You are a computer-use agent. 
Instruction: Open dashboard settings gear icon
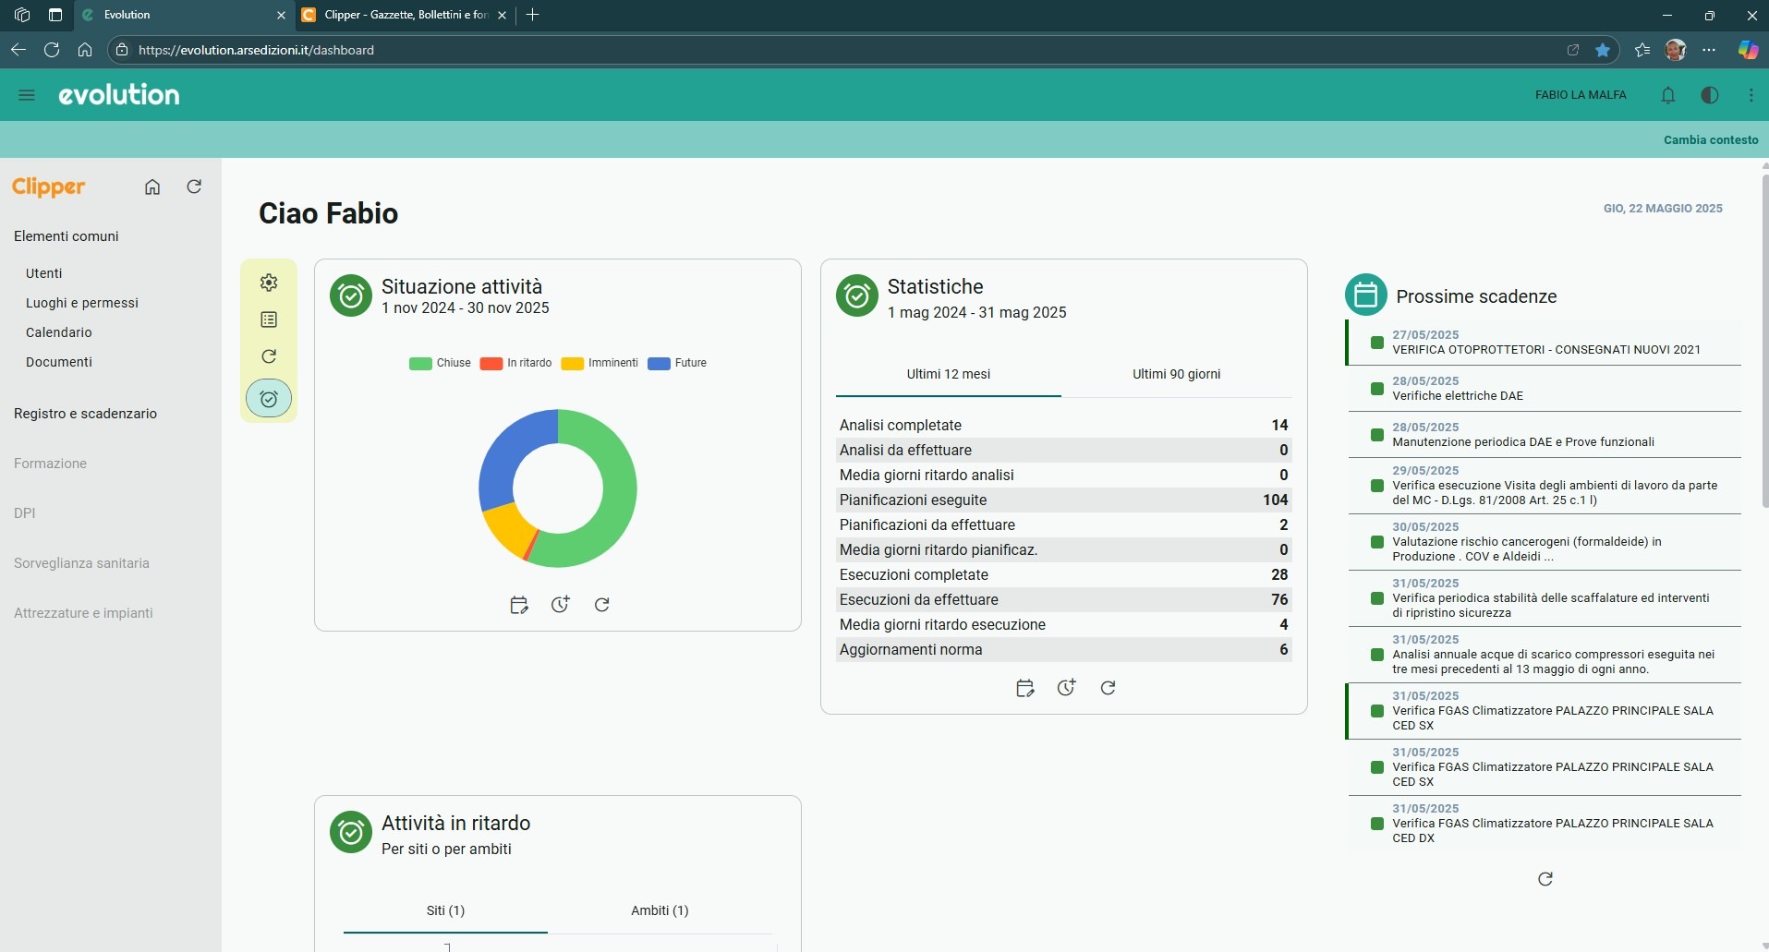click(x=269, y=283)
